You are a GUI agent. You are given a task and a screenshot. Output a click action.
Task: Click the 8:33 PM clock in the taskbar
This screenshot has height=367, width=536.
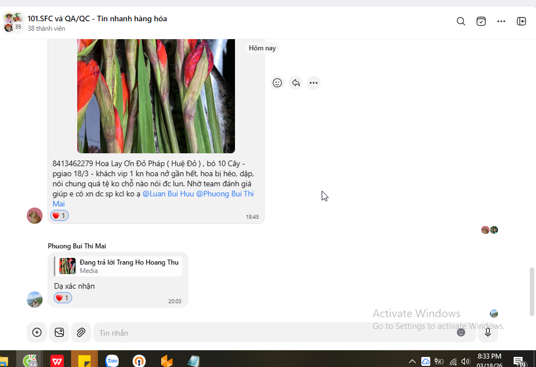490,356
